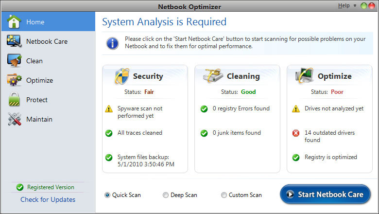Select the Quick Scan radio button

coord(107,195)
